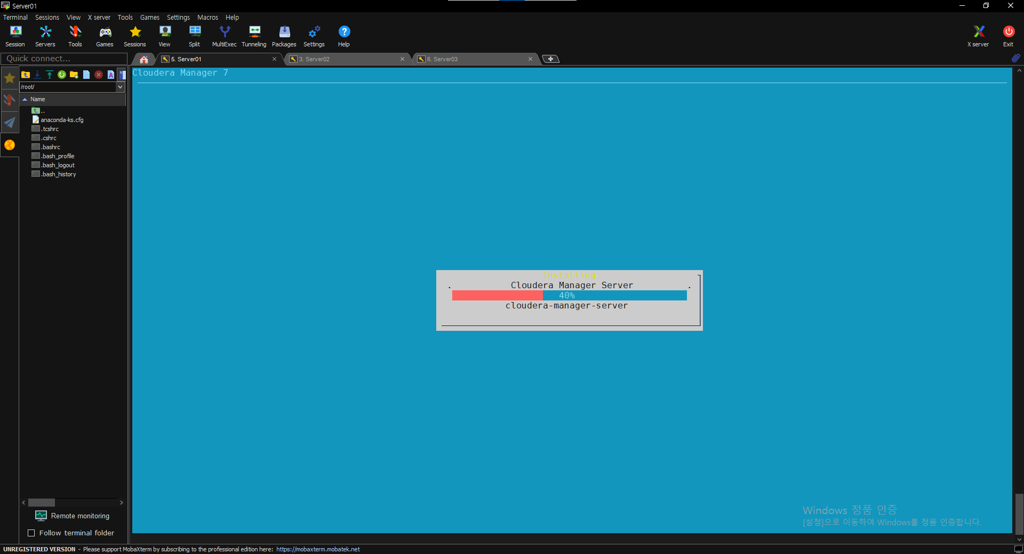Screen dimensions: 1024x554
Task: Toggle Name column sort order
Action: [x=73, y=99]
